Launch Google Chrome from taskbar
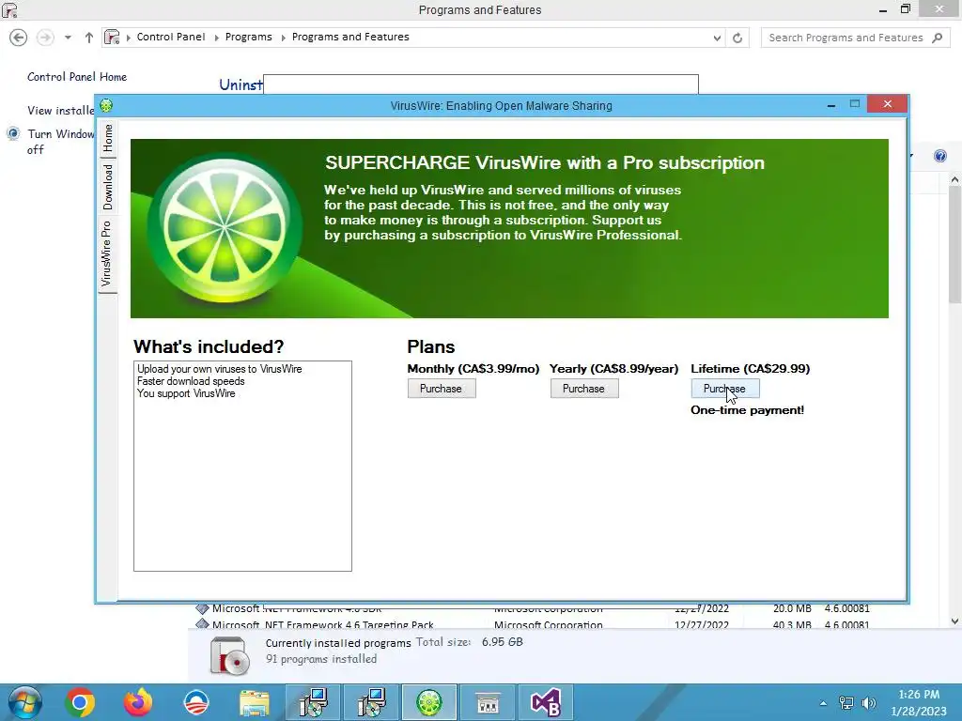This screenshot has width=962, height=721. click(80, 702)
